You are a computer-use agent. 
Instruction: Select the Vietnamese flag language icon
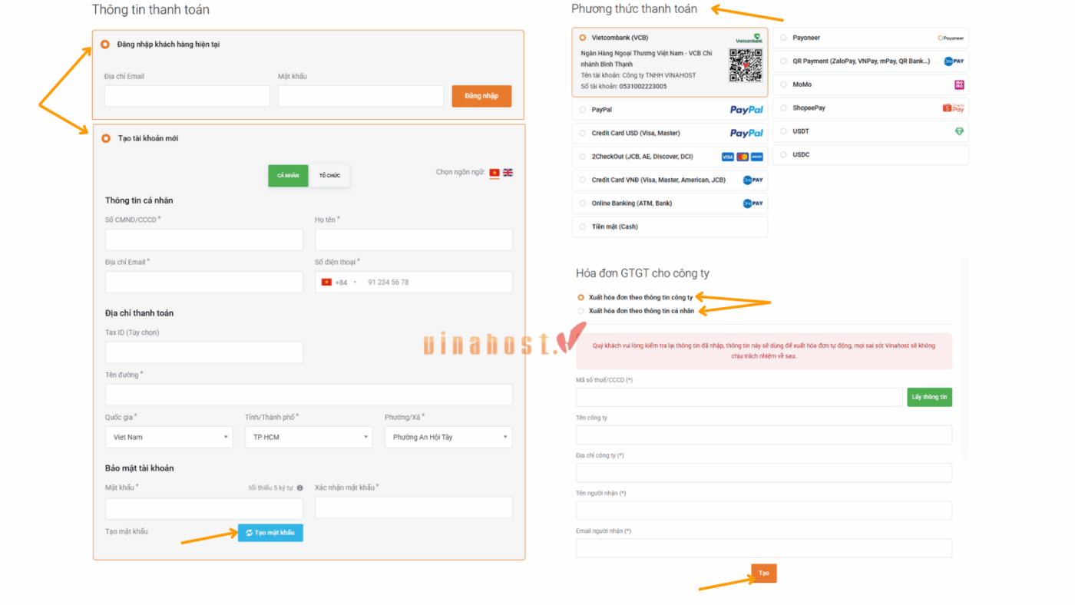tap(495, 173)
